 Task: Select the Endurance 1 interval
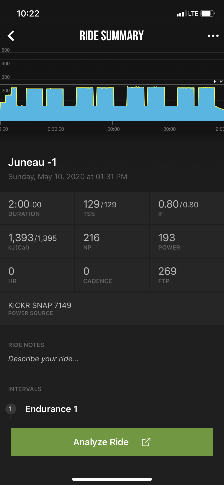pos(51,409)
